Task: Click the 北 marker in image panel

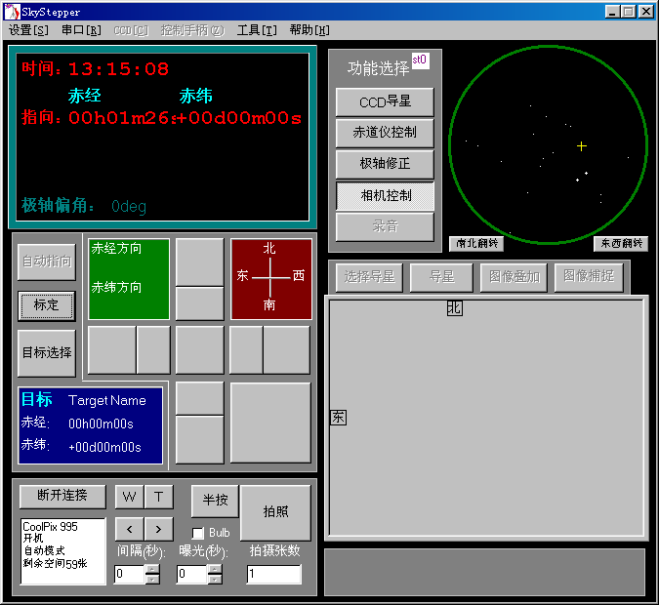Action: click(454, 308)
